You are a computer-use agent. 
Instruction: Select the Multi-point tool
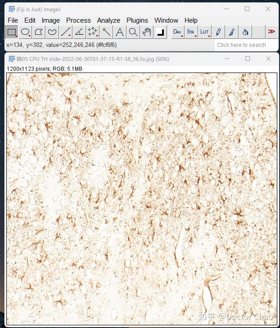pyautogui.click(x=93, y=32)
